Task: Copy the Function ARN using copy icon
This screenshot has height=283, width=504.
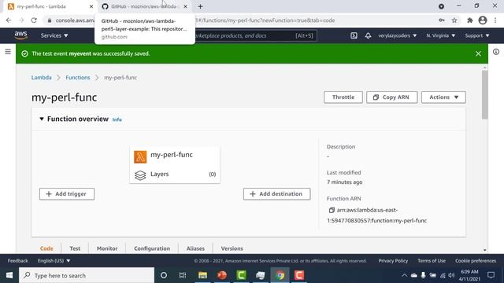Action: click(332, 210)
